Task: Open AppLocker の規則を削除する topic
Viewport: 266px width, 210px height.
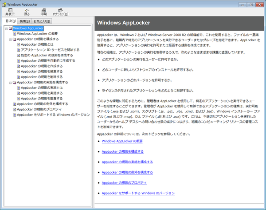Action: (x=42, y=77)
